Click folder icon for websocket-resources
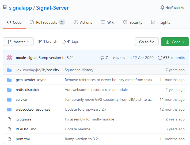190x145 pixels. point(9,110)
